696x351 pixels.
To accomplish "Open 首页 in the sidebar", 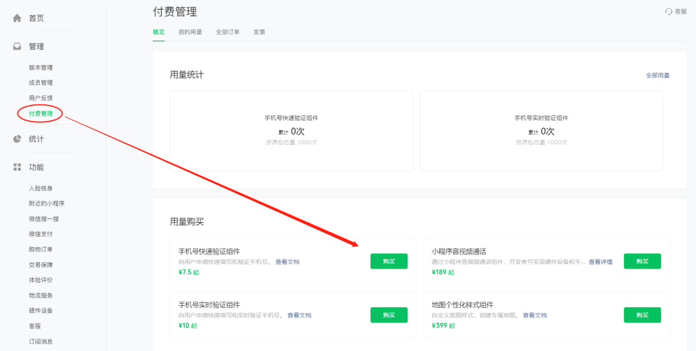I will point(36,18).
